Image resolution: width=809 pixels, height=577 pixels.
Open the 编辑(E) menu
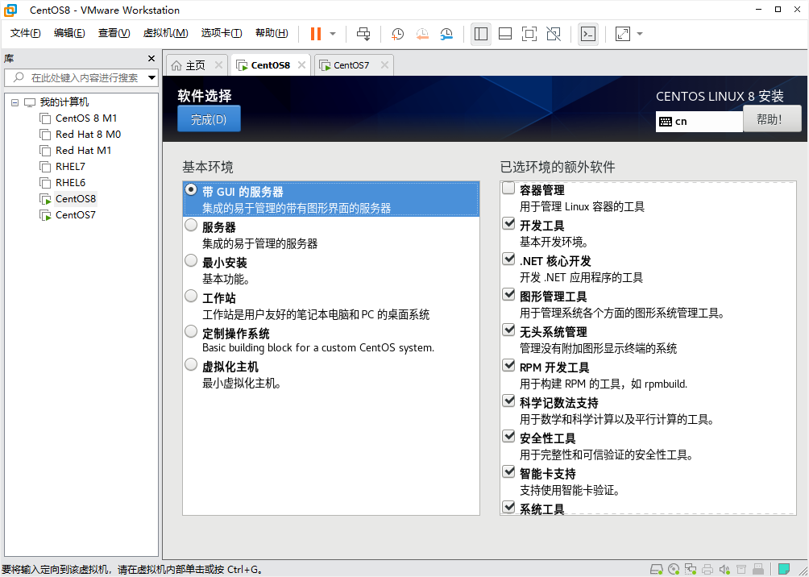point(69,34)
